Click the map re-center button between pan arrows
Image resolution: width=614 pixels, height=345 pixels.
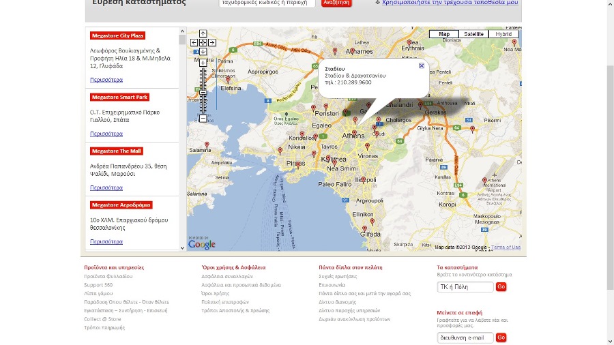[203, 43]
